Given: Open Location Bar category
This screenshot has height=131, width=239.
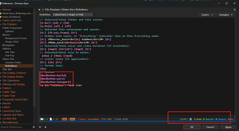Looking at the screenshot, I should point(9,118).
